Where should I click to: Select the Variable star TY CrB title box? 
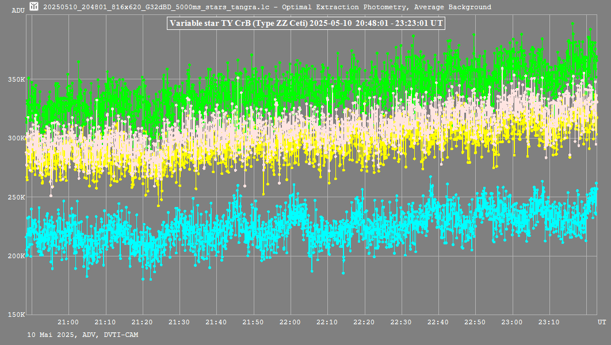[x=306, y=24]
